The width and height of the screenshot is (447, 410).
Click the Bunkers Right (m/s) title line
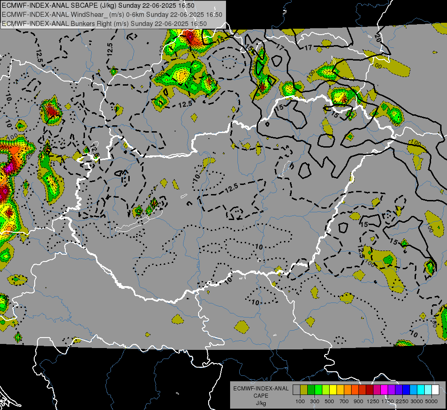point(104,24)
